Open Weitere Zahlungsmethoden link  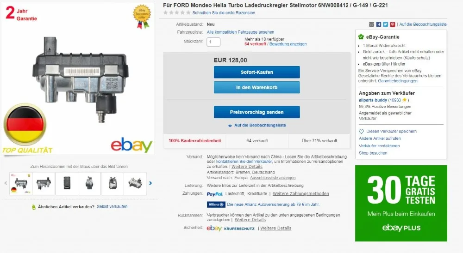pyautogui.click(x=301, y=194)
